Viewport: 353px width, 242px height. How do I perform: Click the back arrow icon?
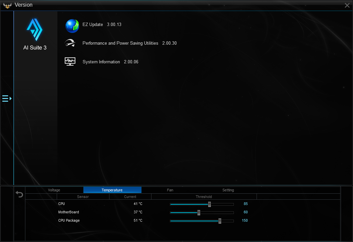19,194
